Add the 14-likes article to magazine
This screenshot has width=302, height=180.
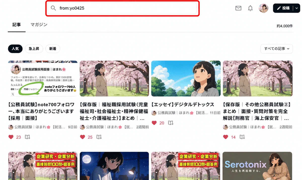click(242, 137)
